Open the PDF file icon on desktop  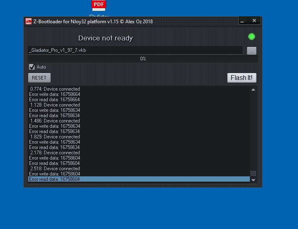(x=99, y=5)
